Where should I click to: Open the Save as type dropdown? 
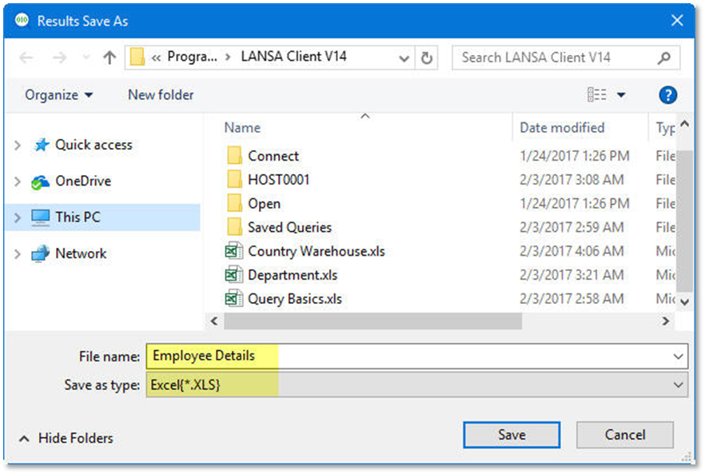(x=679, y=384)
